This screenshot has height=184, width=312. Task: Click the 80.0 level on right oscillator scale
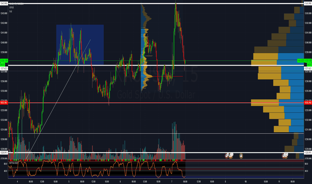(307, 164)
